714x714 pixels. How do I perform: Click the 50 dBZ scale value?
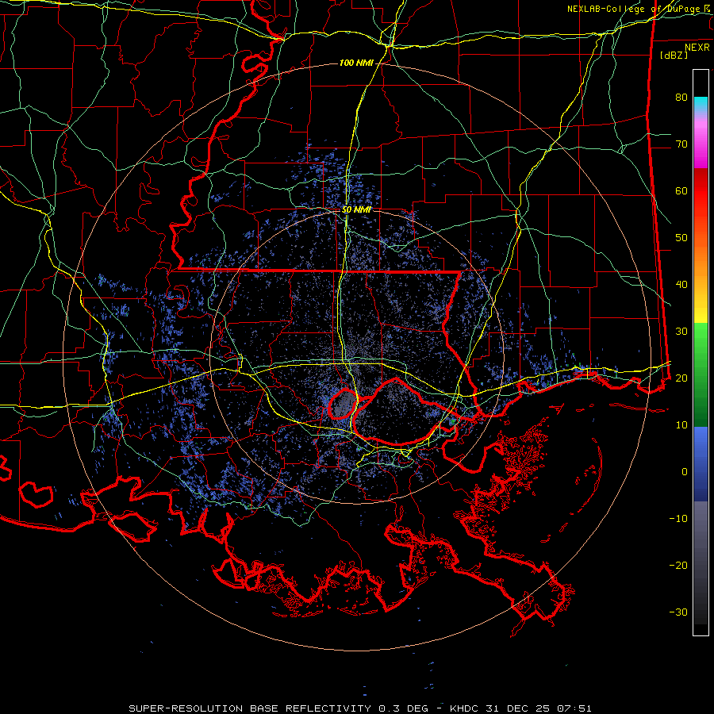pos(681,238)
